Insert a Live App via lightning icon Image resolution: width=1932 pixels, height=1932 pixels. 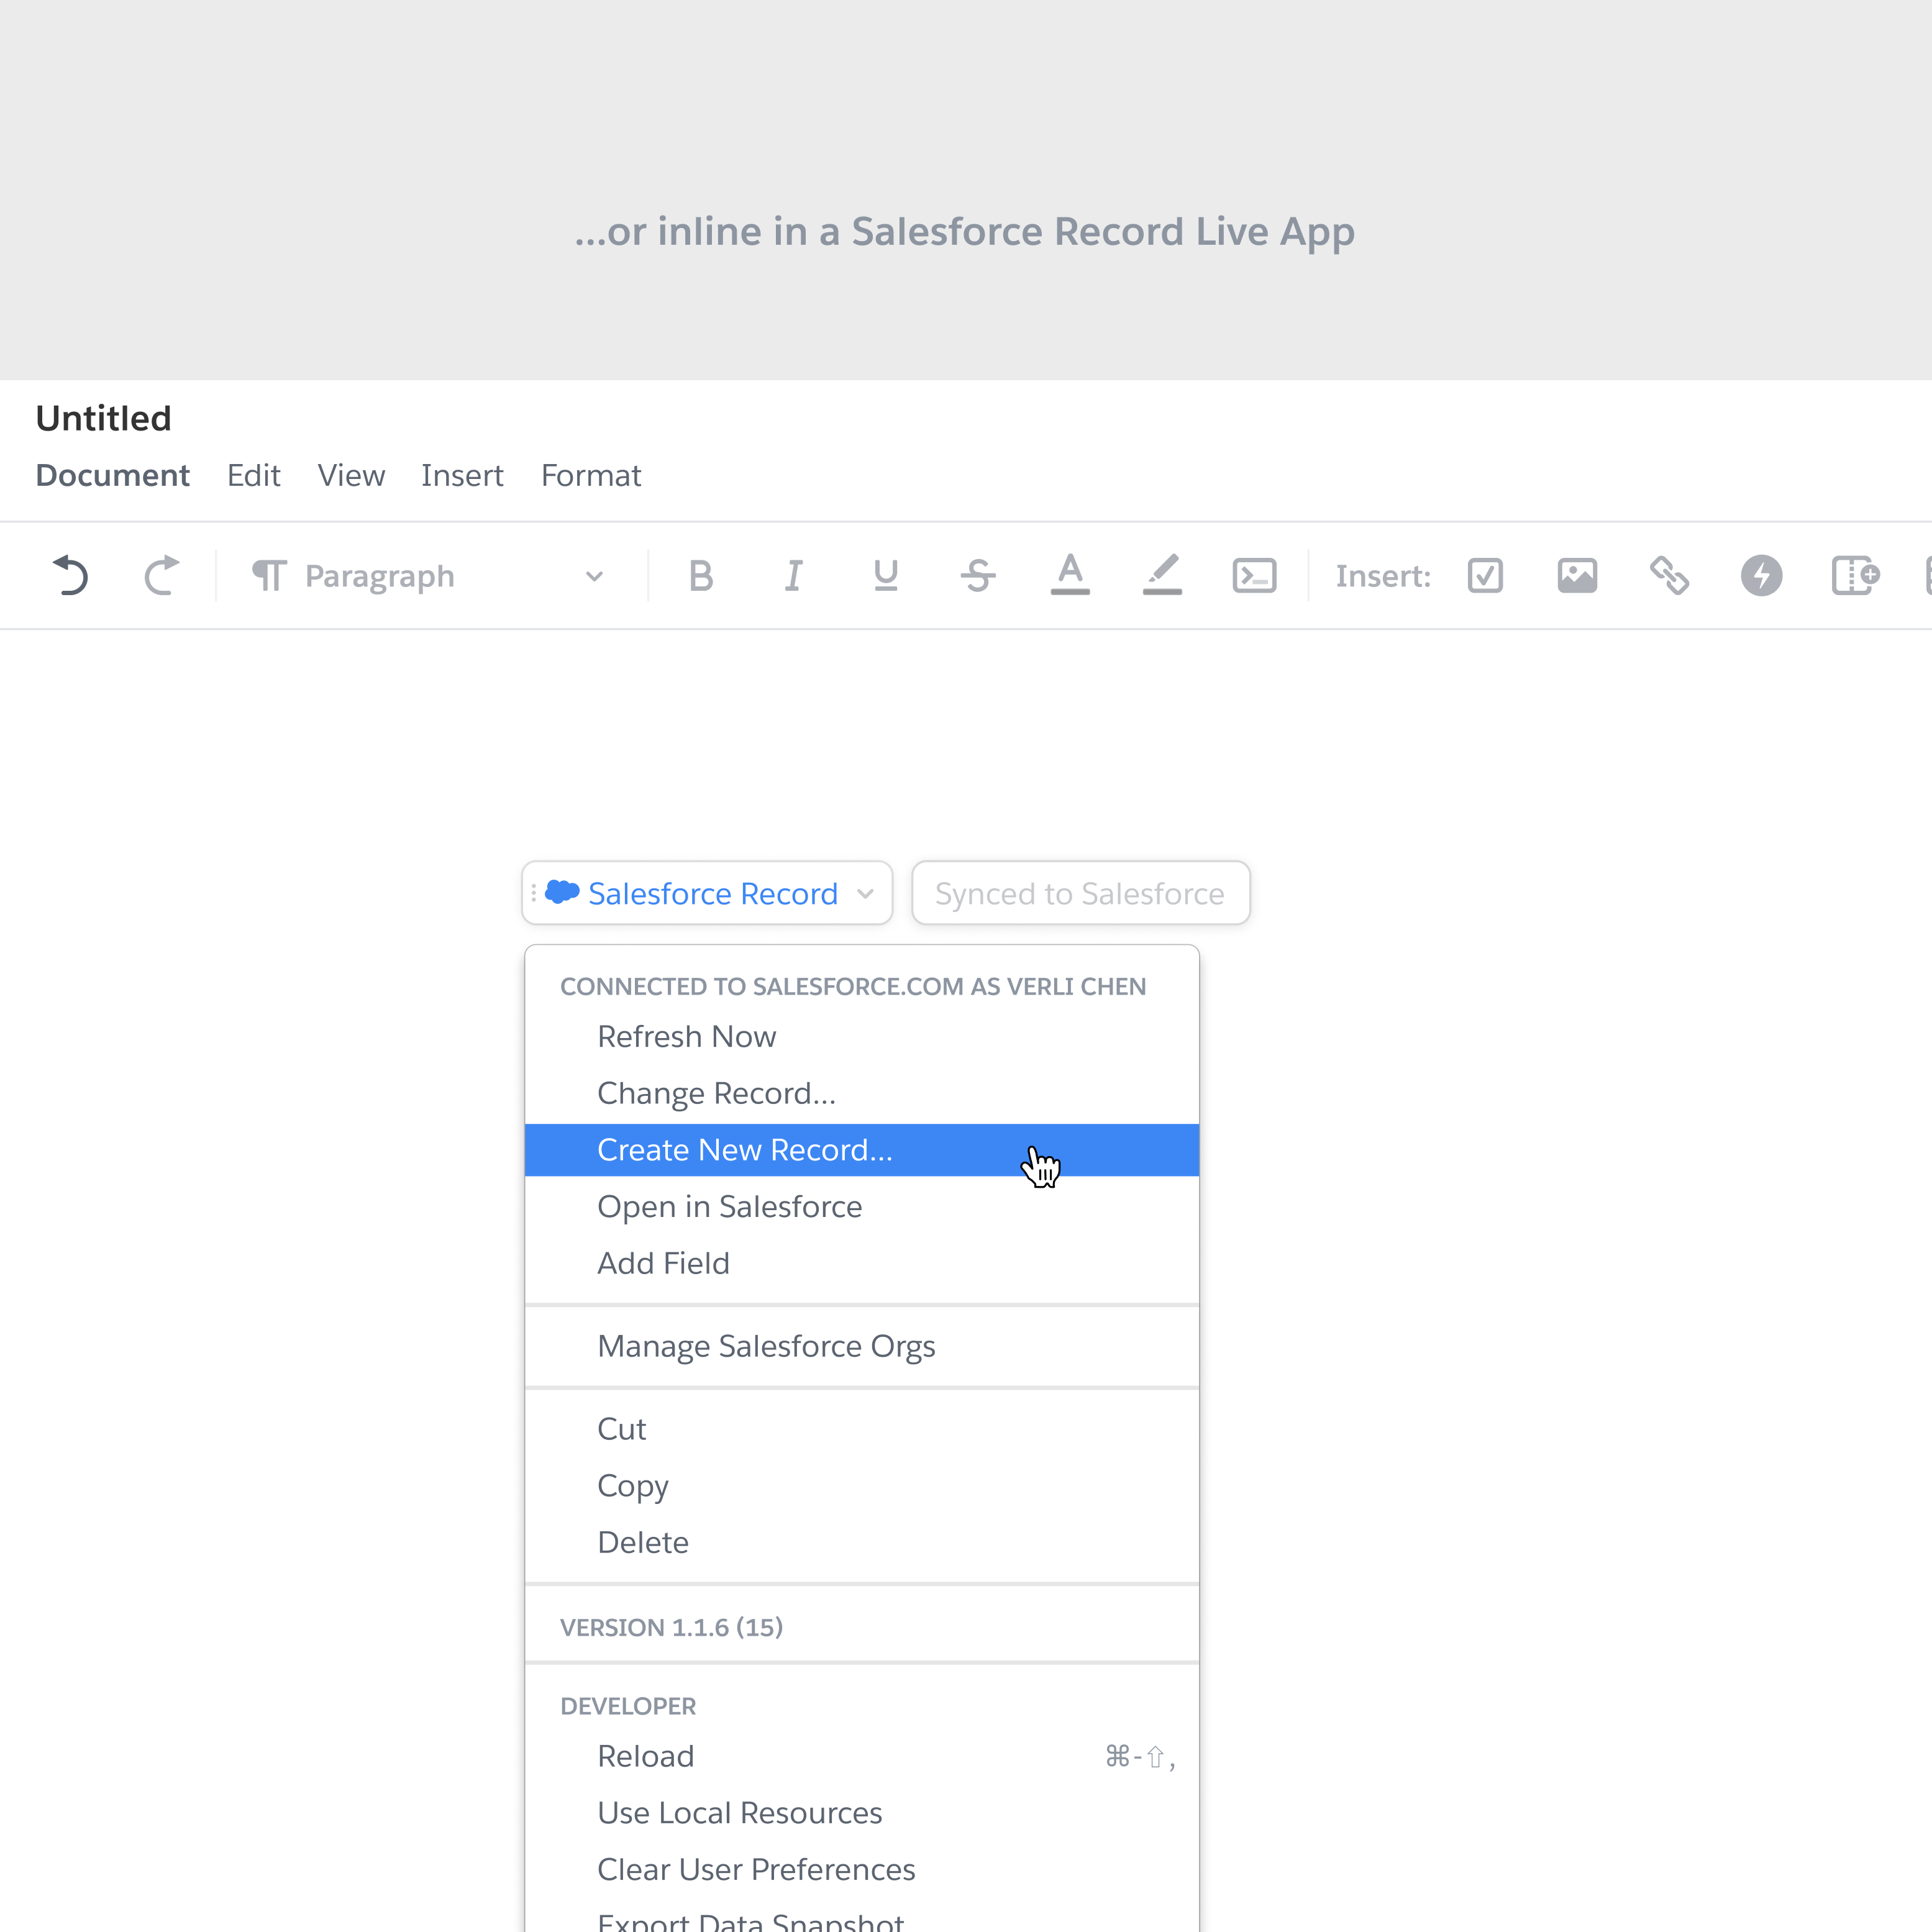coord(1761,576)
